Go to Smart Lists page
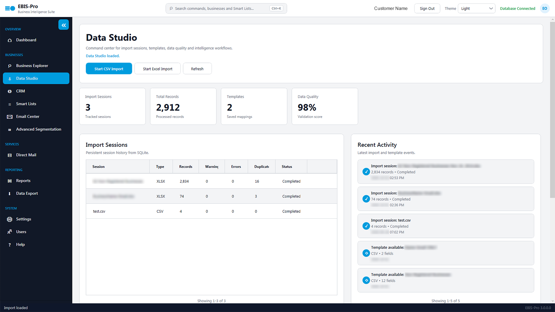Screen dimensions: 555x312 point(36,104)
